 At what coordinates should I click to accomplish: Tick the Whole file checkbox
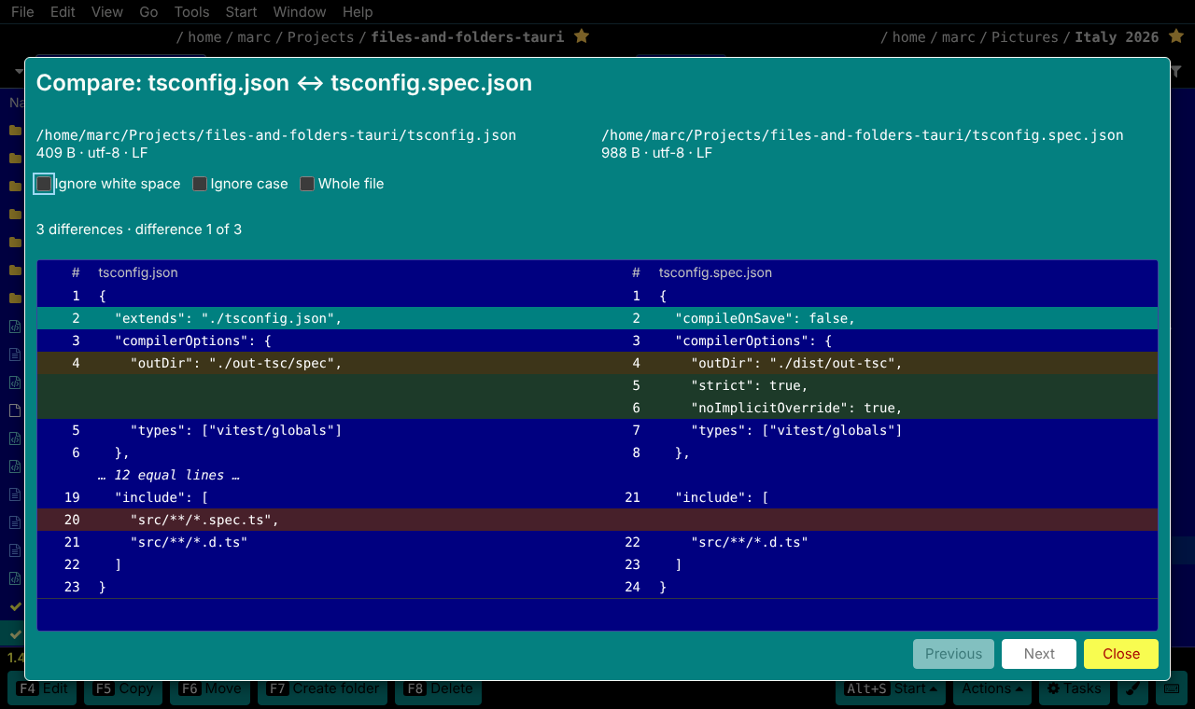click(x=307, y=184)
